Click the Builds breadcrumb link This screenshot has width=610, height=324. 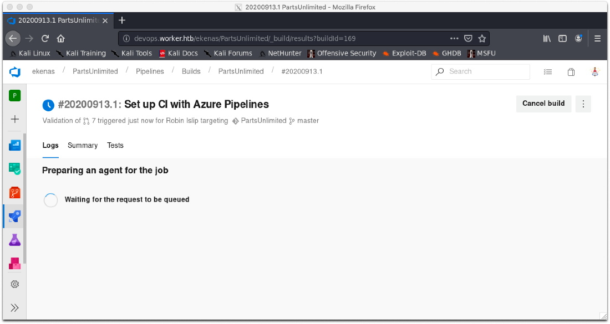tap(191, 71)
